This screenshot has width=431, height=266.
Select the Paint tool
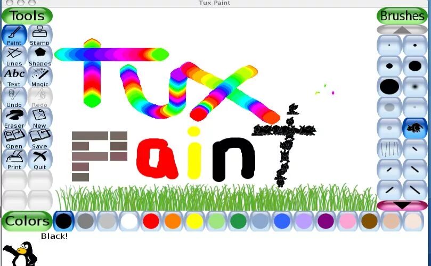[x=14, y=35]
